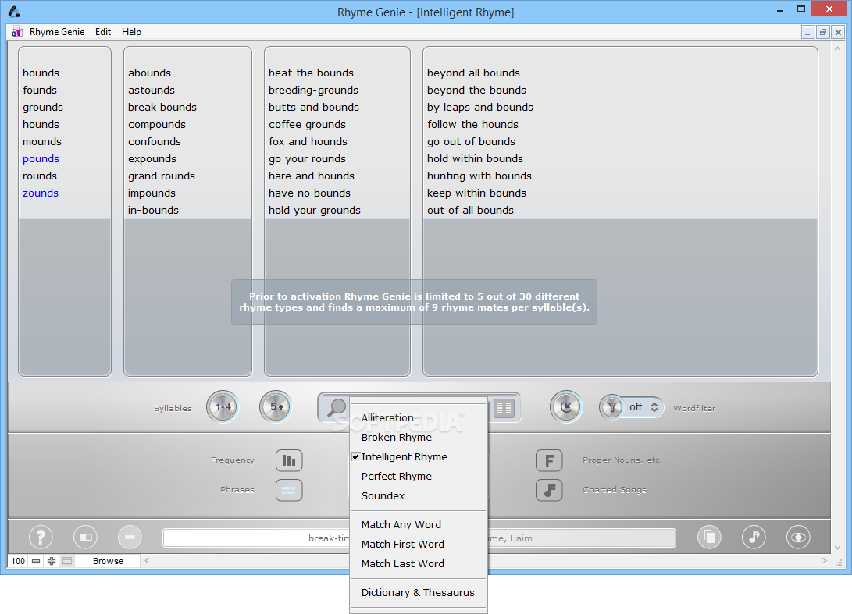Viewport: 852px width, 614px height.
Task: Open the Rhyme Genie menu
Action: tap(57, 32)
